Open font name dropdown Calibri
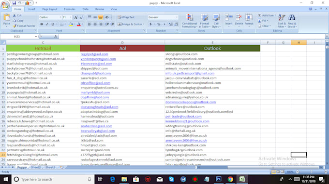This screenshot has width=329, height=184. [x=60, y=17]
